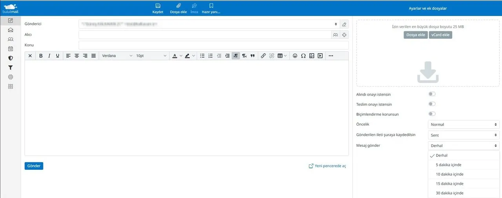This screenshot has height=198, width=502.
Task: Open filter funnel icon in sidebar
Action: click(x=11, y=67)
